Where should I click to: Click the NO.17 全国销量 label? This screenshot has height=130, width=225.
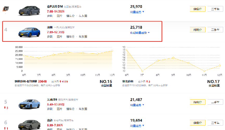click(214, 83)
